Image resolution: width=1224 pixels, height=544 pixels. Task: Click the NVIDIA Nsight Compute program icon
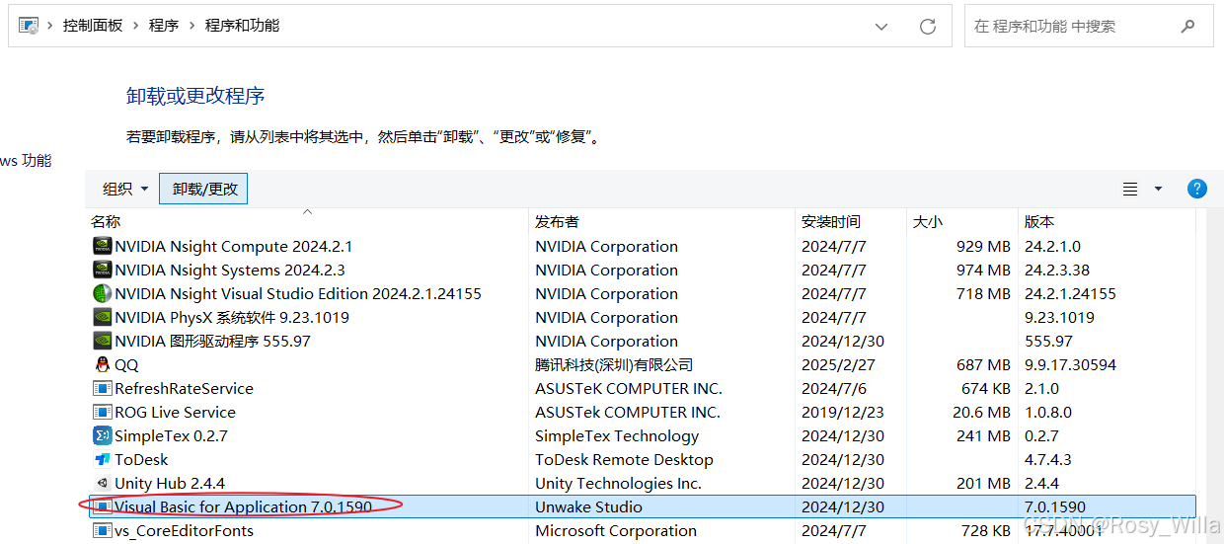click(x=102, y=246)
